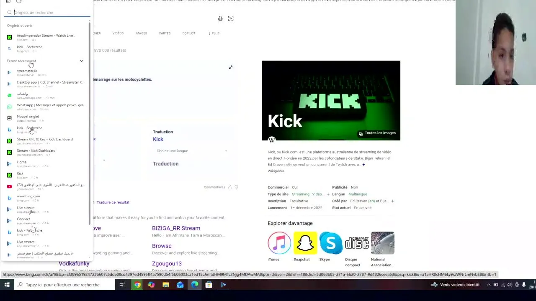Viewport: 536px width, 301px height.
Task: Open the Disque compact tile
Action: click(x=357, y=243)
